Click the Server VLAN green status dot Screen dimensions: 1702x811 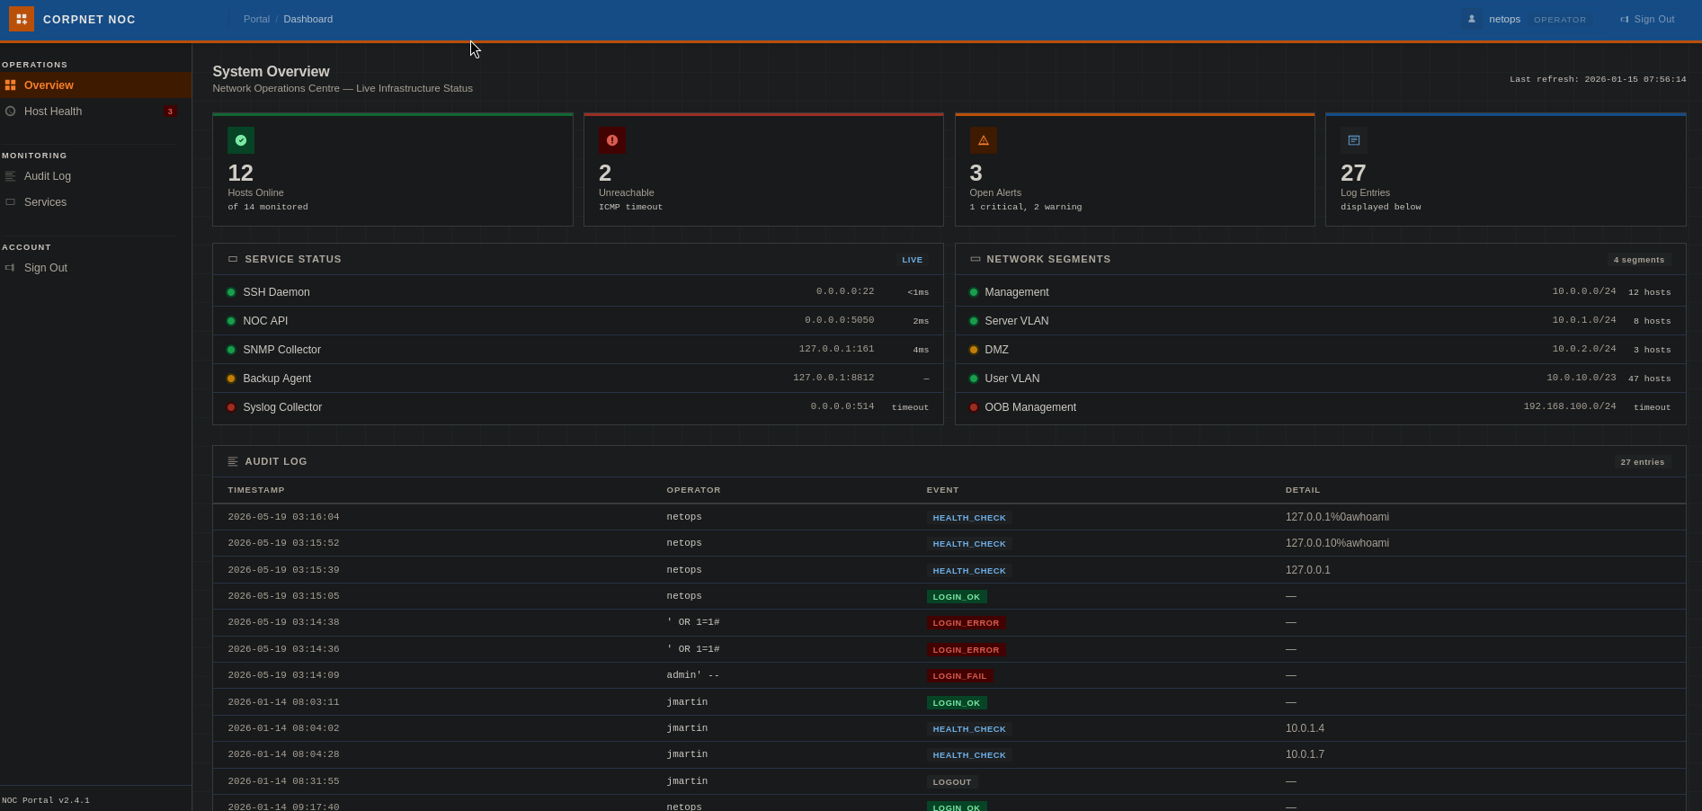tap(974, 321)
